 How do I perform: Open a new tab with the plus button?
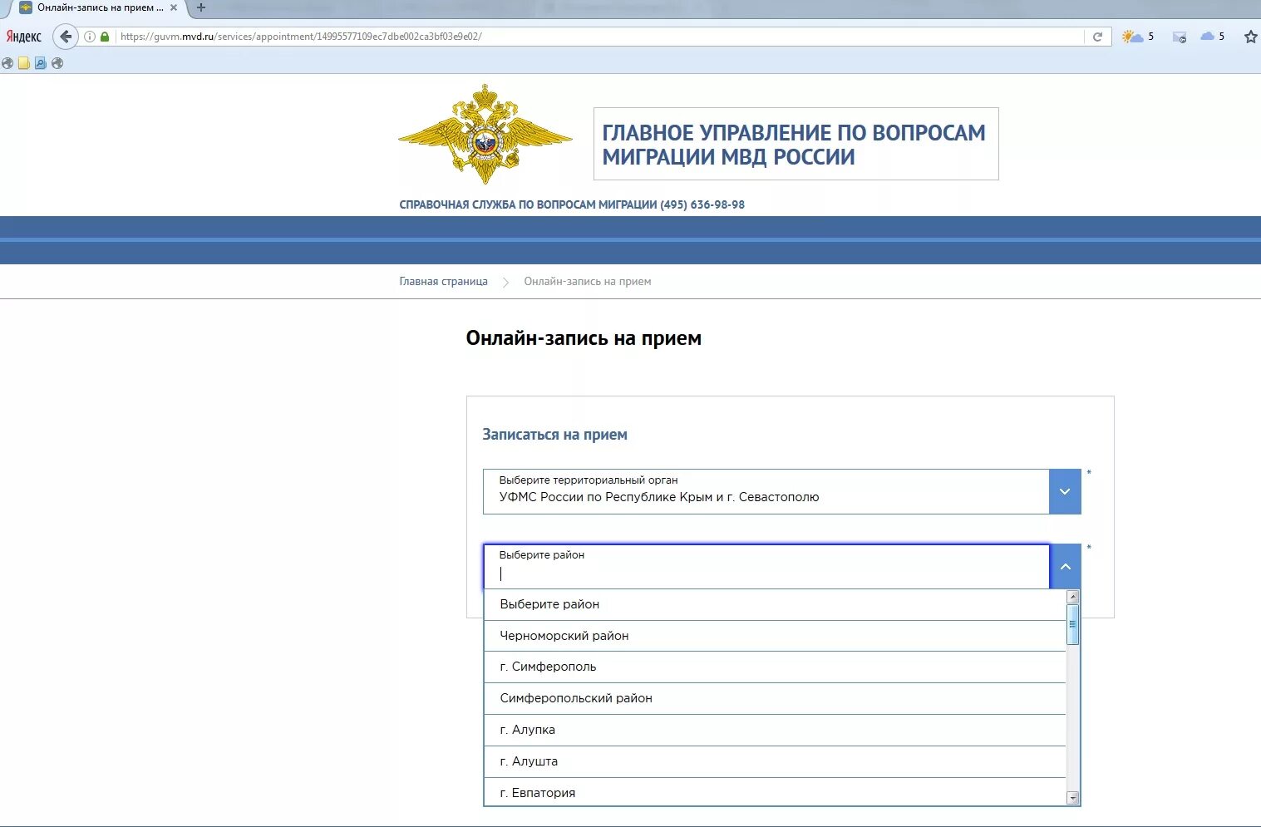[200, 7]
